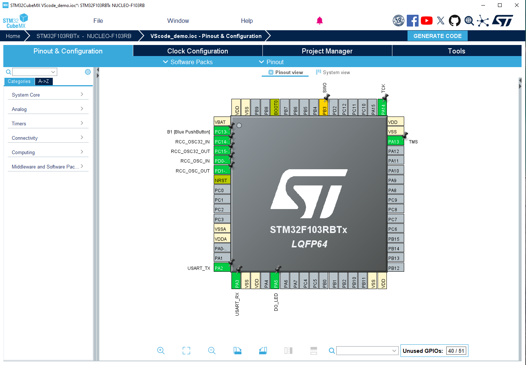Click pin PA14 labeled TCK
This screenshot has height=365, width=526.
click(x=382, y=107)
